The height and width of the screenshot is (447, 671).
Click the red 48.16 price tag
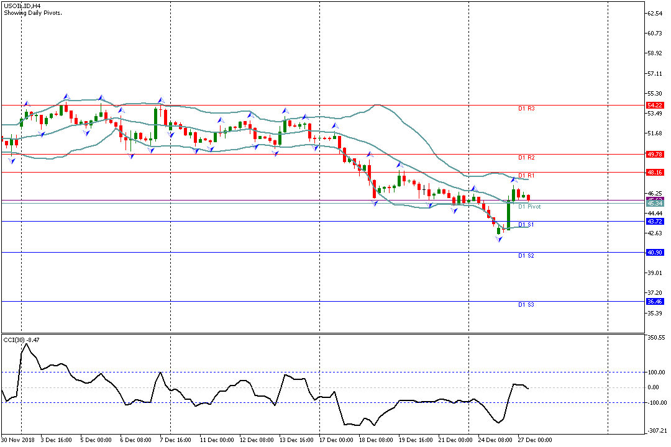[x=654, y=172]
